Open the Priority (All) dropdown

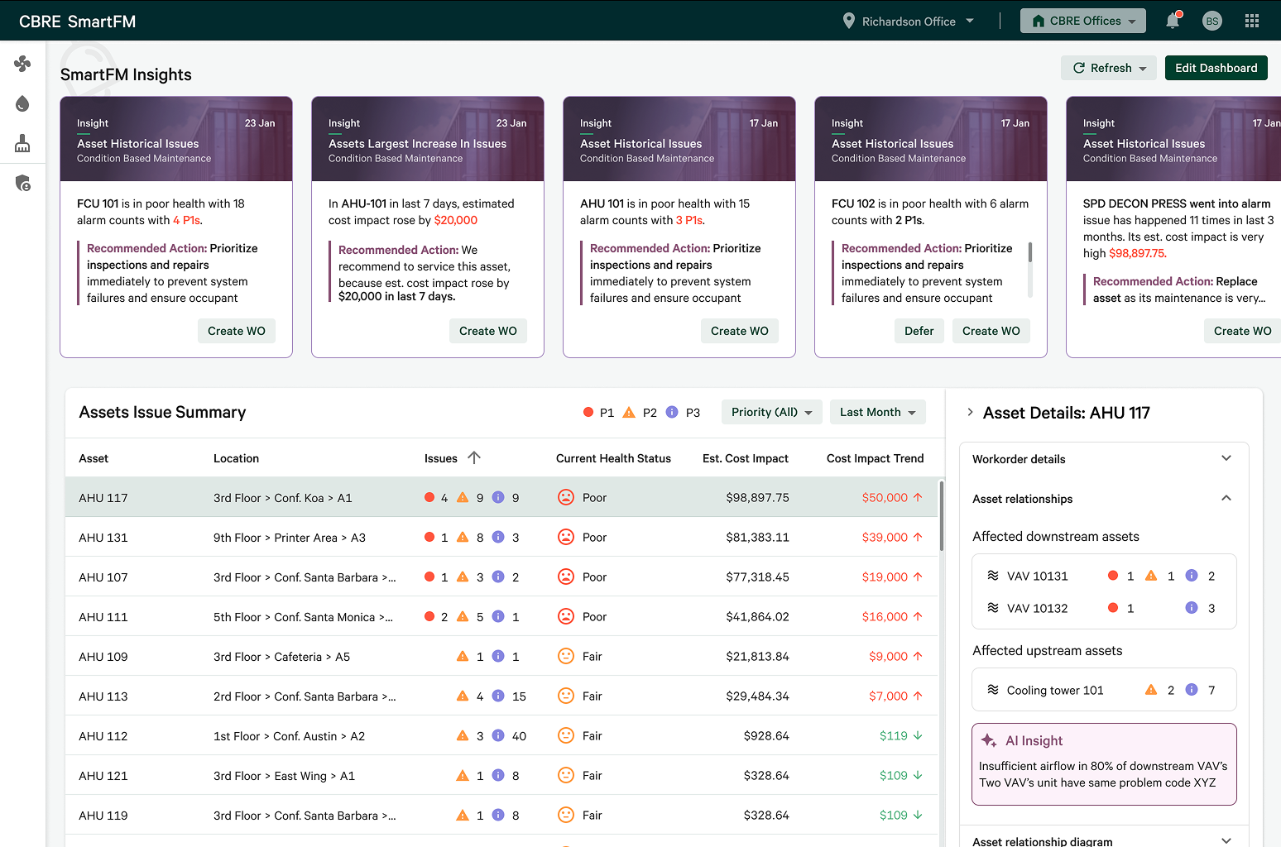pos(771,412)
